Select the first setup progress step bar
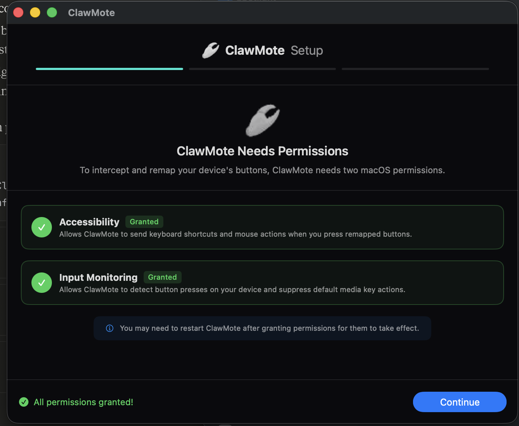Image resolution: width=519 pixels, height=426 pixels. tap(109, 69)
